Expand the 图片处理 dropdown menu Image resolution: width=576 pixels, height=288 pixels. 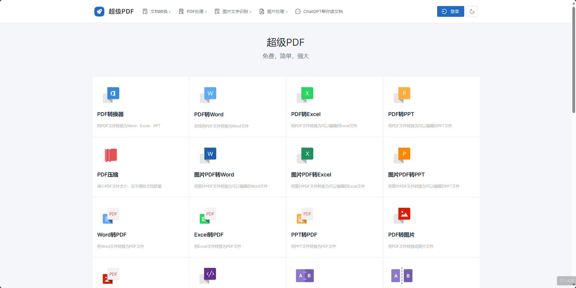pos(274,11)
